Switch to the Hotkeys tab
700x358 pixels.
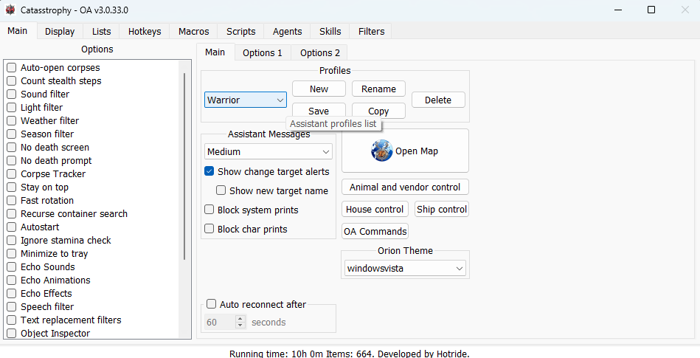click(145, 31)
